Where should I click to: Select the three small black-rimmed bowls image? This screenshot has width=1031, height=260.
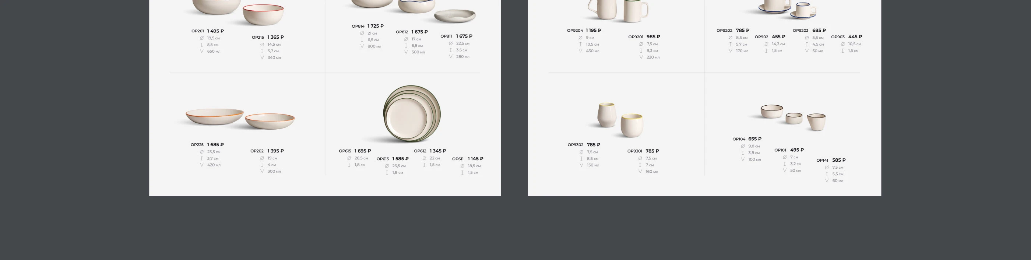click(x=793, y=117)
